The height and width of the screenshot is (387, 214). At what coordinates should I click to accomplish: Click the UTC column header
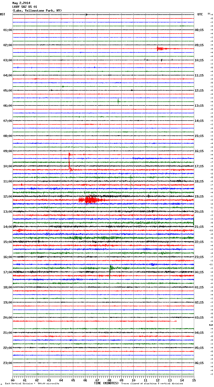pyautogui.click(x=200, y=14)
